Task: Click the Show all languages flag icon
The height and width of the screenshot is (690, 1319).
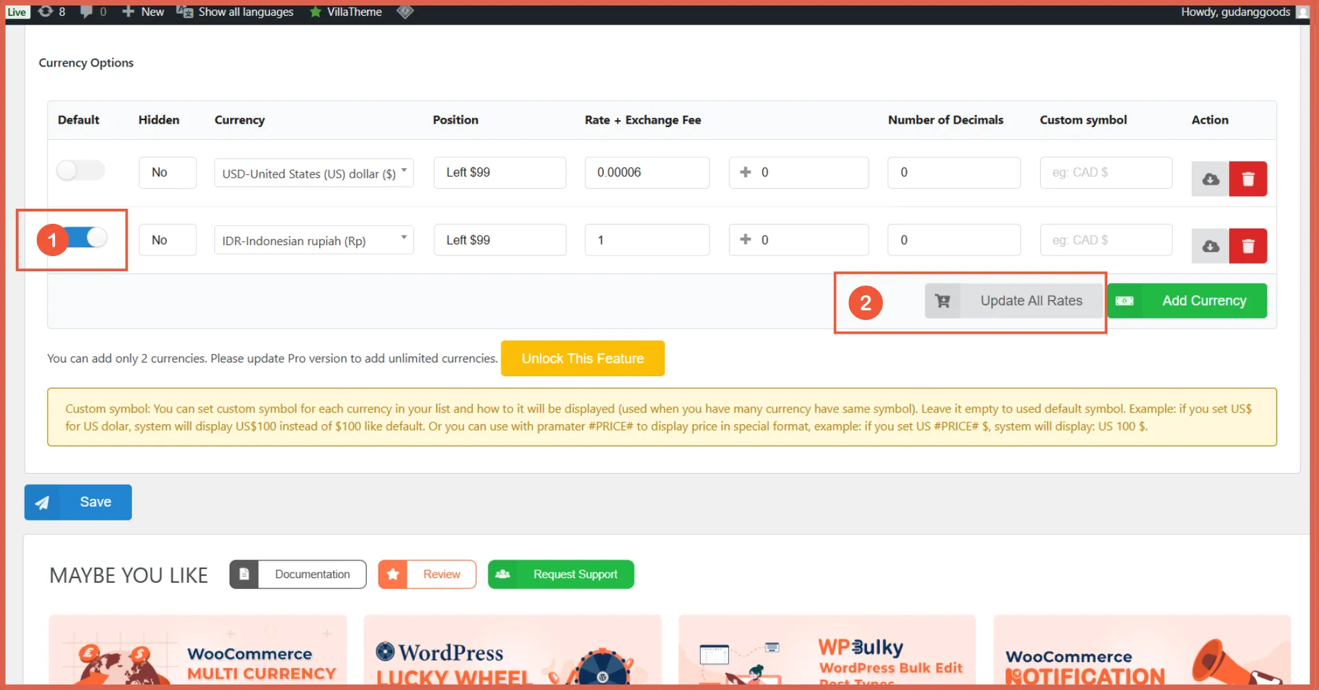Action: tap(183, 12)
